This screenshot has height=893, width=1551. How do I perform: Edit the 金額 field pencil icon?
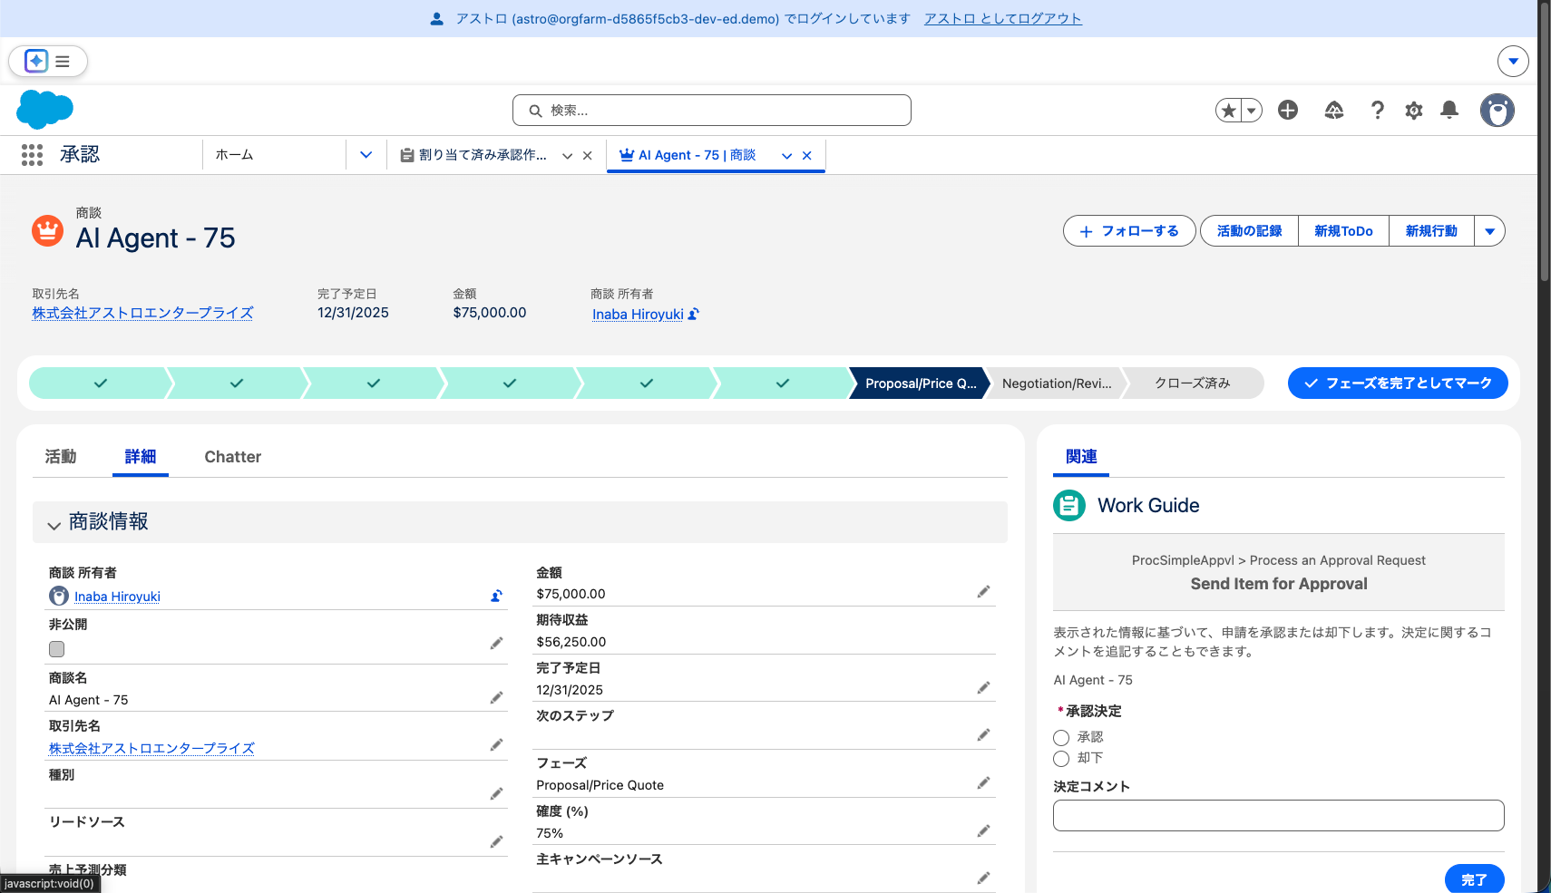[983, 592]
